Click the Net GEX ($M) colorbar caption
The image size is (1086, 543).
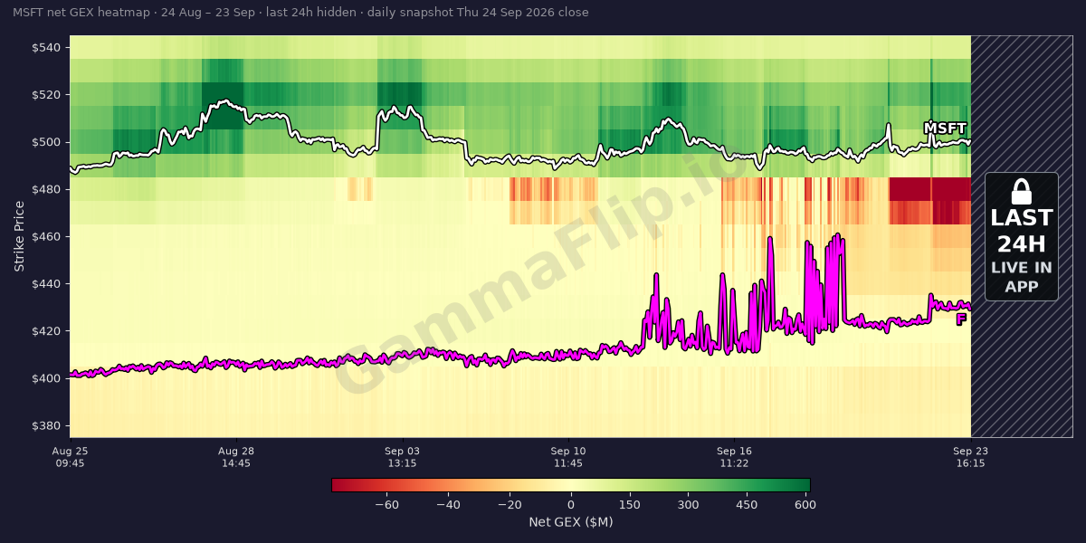point(571,522)
